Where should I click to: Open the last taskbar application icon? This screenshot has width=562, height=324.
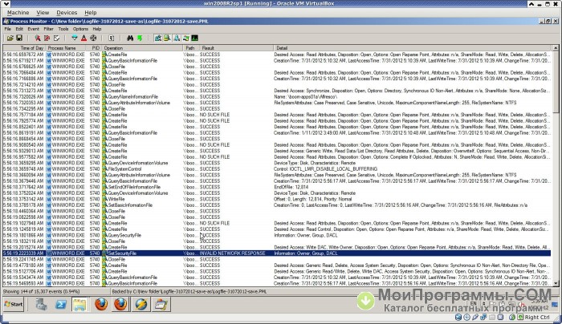(x=161, y=305)
